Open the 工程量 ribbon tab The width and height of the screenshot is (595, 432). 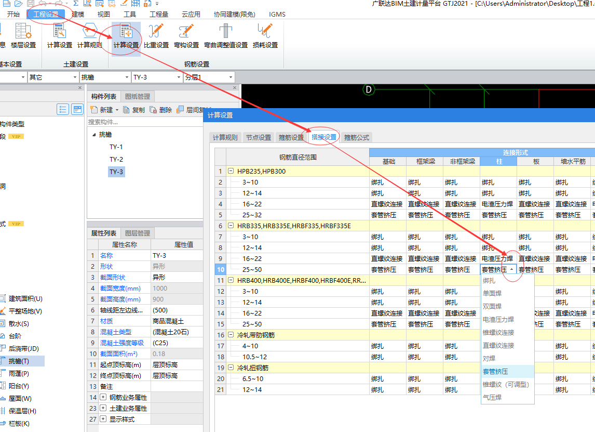point(159,14)
